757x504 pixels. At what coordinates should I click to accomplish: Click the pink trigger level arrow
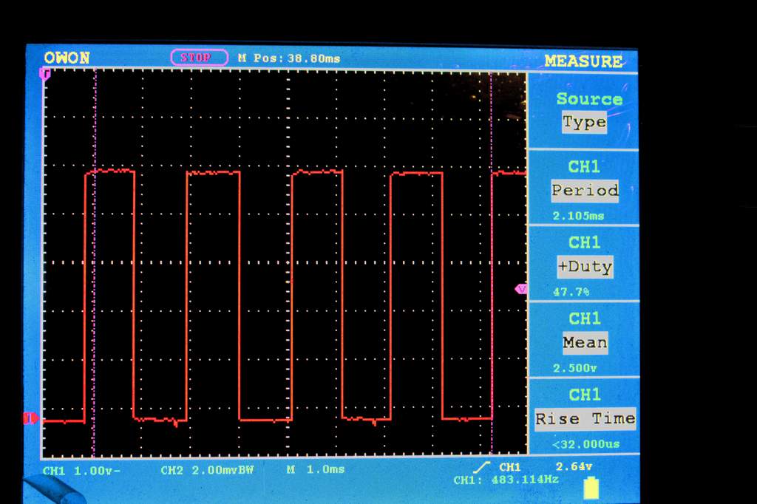pyautogui.click(x=521, y=289)
